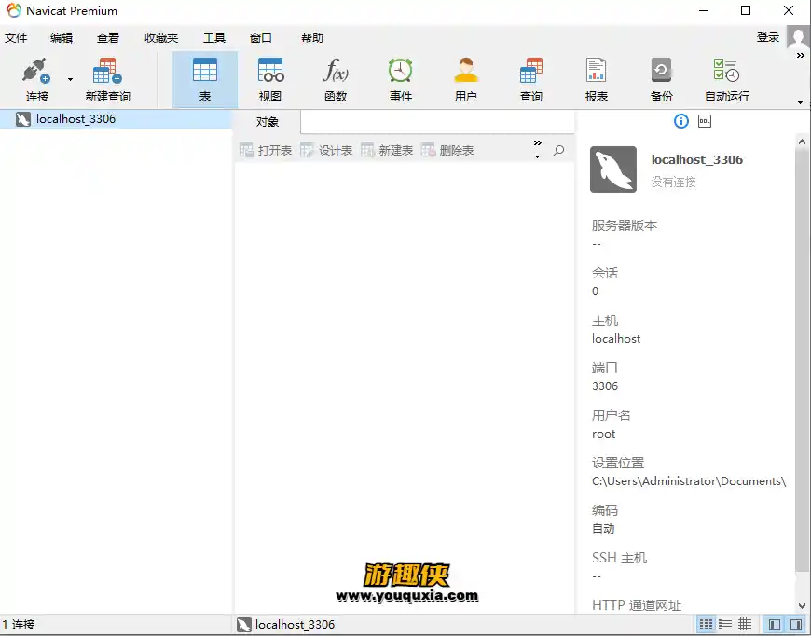Show the general info panel (i icon)
Screen dimensions: 811x636
click(681, 121)
